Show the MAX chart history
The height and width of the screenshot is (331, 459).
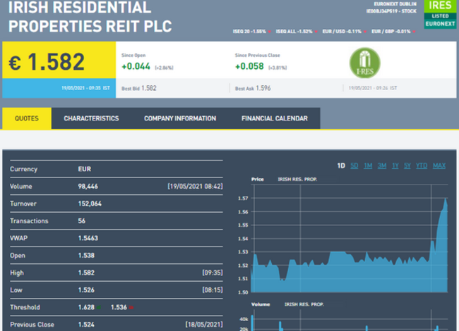[x=439, y=165]
